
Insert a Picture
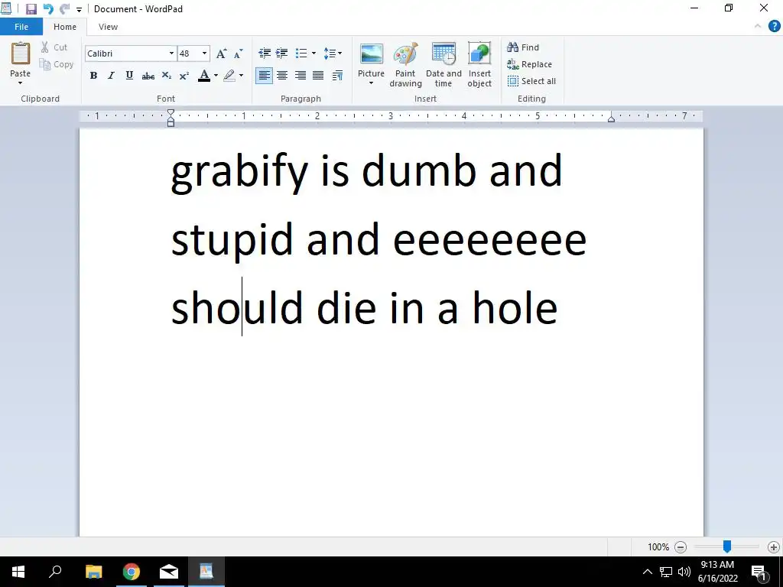371,60
